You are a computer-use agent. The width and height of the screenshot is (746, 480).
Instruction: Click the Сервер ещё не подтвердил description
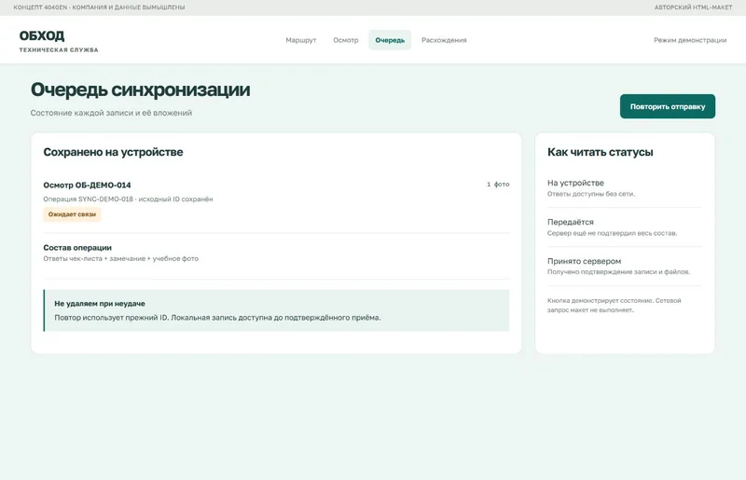[x=612, y=233]
